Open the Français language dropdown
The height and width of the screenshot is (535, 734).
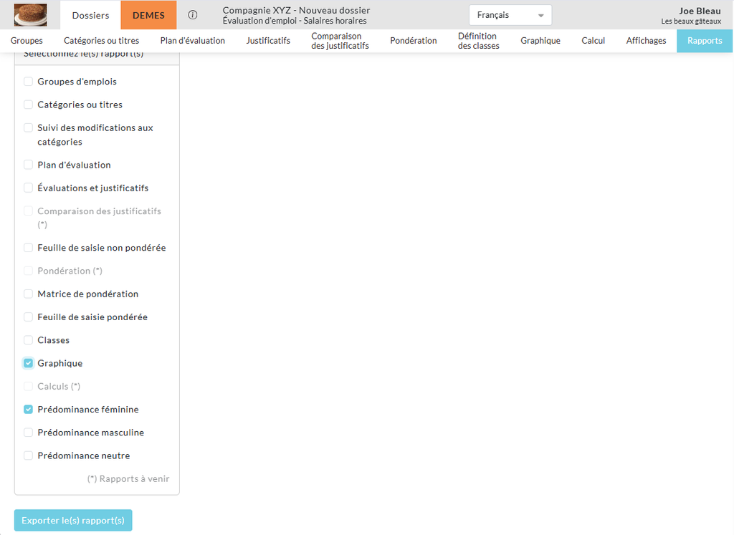tap(510, 15)
